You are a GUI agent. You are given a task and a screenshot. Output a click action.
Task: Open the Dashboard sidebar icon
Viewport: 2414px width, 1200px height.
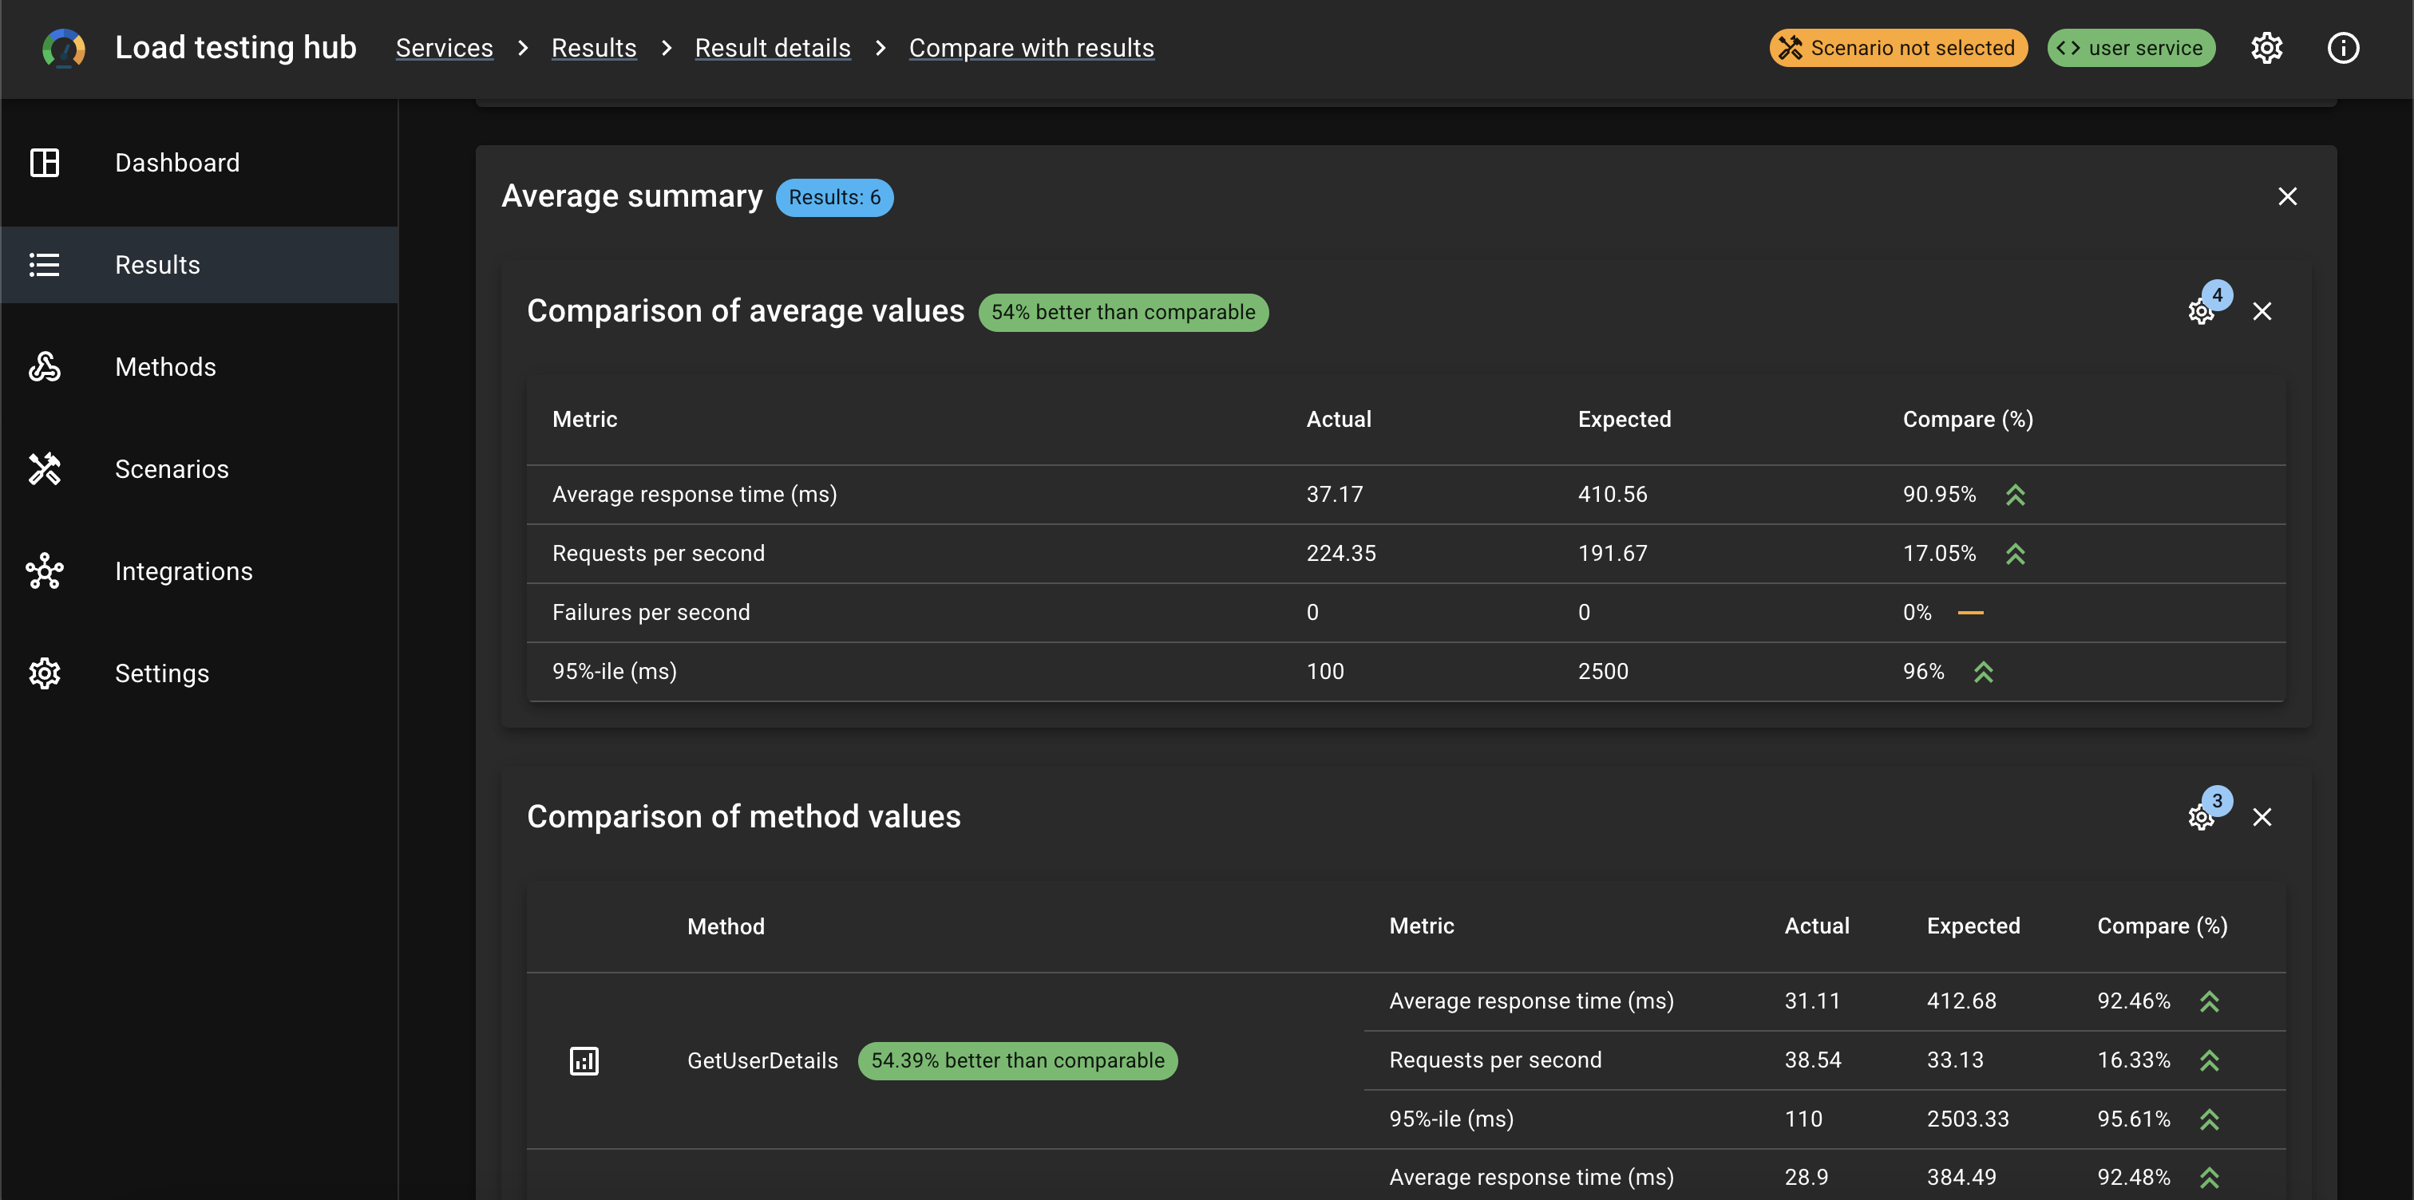tap(45, 163)
